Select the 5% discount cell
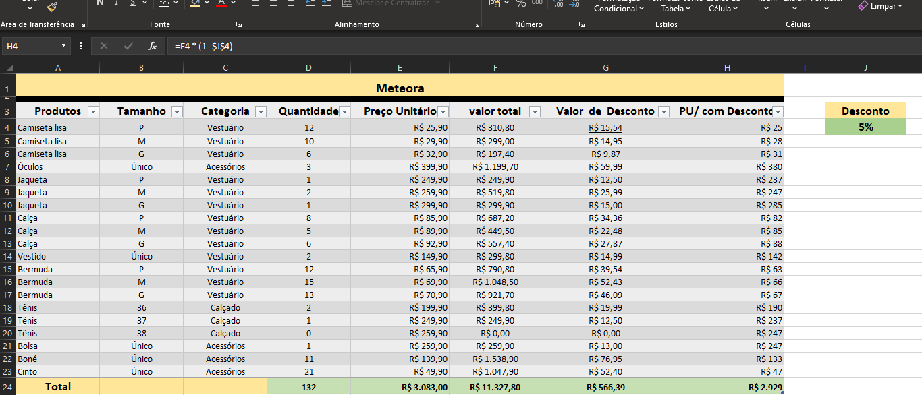Viewport: 922px width, 395px height. (865, 127)
